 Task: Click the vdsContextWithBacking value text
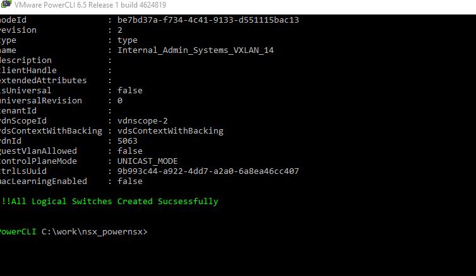point(170,131)
